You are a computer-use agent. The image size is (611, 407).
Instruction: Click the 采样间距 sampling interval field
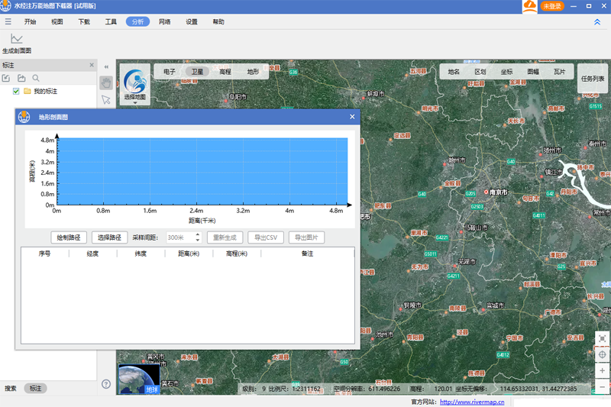pos(180,237)
